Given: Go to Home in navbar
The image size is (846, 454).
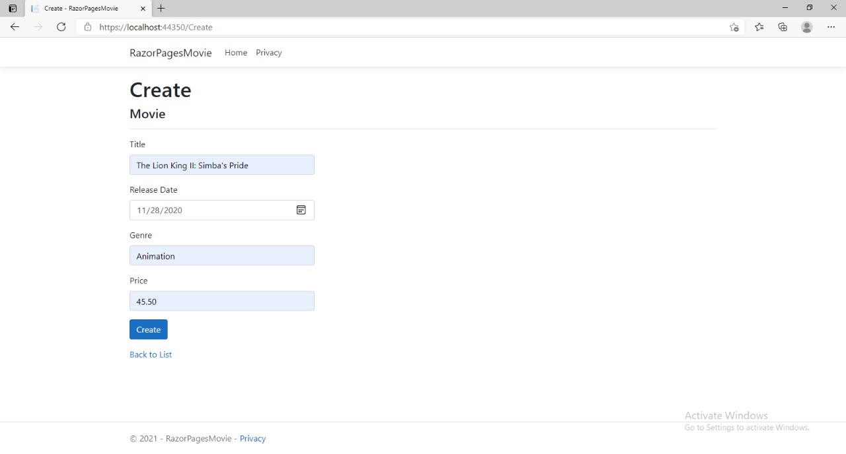Looking at the screenshot, I should coord(236,53).
